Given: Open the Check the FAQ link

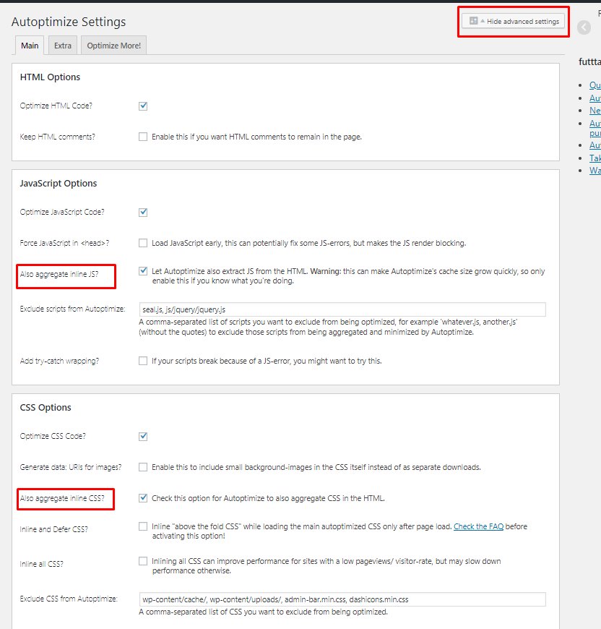Looking at the screenshot, I should coord(478,526).
